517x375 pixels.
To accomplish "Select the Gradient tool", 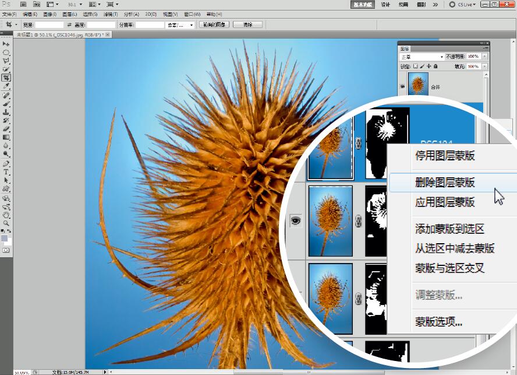I will (x=6, y=138).
